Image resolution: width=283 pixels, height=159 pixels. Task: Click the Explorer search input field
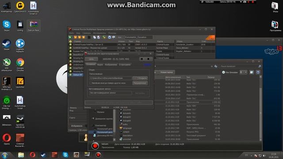coord(241,66)
